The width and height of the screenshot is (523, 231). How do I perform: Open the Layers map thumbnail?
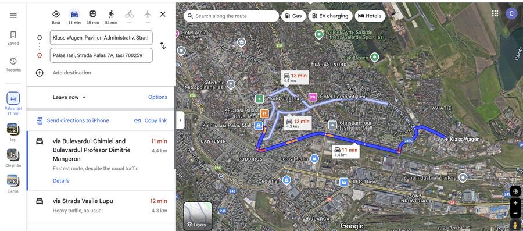(x=198, y=216)
